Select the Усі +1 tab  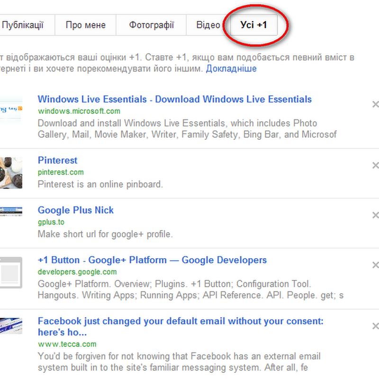click(254, 25)
